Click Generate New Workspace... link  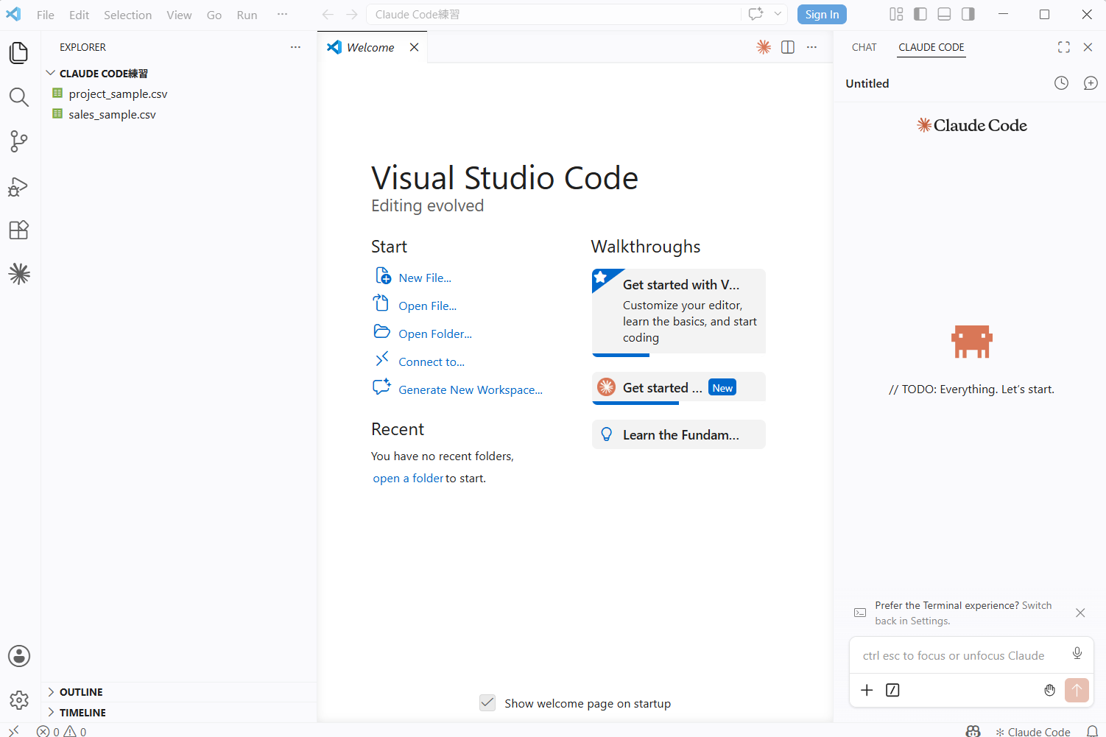tap(471, 389)
